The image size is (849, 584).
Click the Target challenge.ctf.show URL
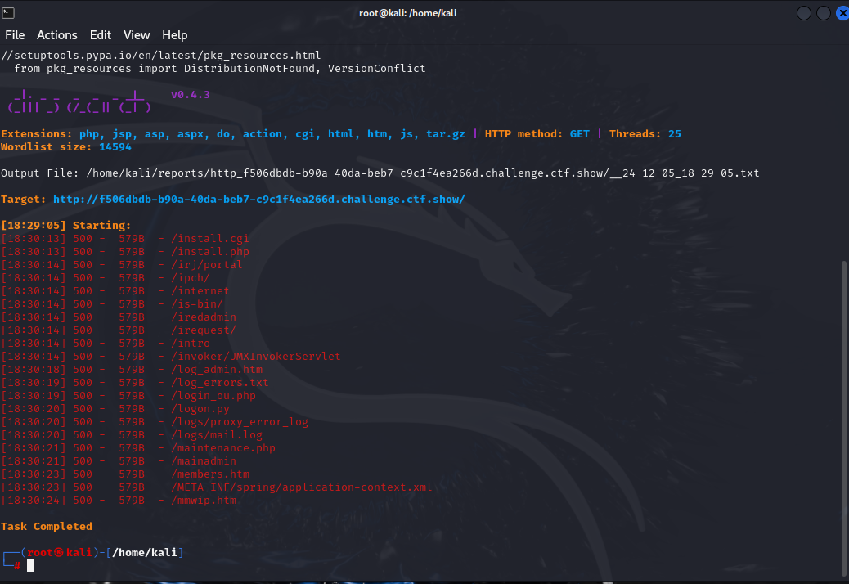(x=258, y=200)
